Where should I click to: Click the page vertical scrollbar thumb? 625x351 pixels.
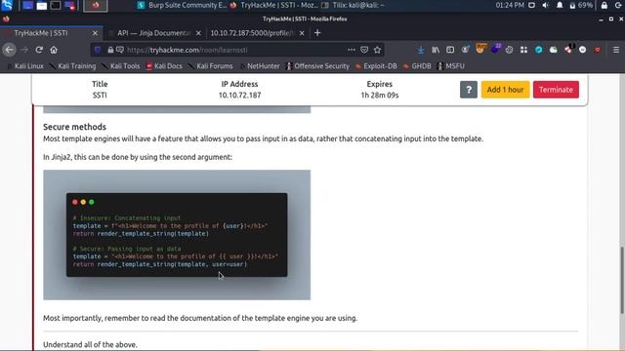[x=622, y=280]
